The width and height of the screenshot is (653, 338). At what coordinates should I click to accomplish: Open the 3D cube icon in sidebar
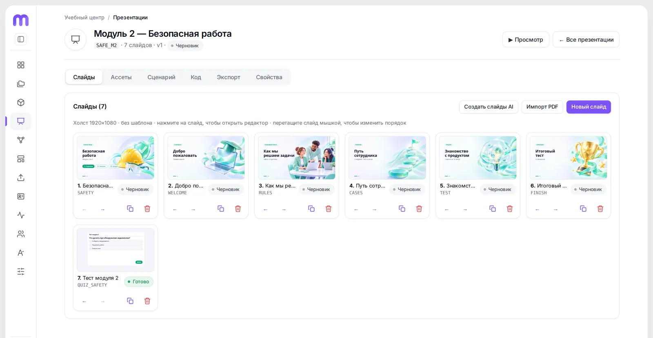21,102
